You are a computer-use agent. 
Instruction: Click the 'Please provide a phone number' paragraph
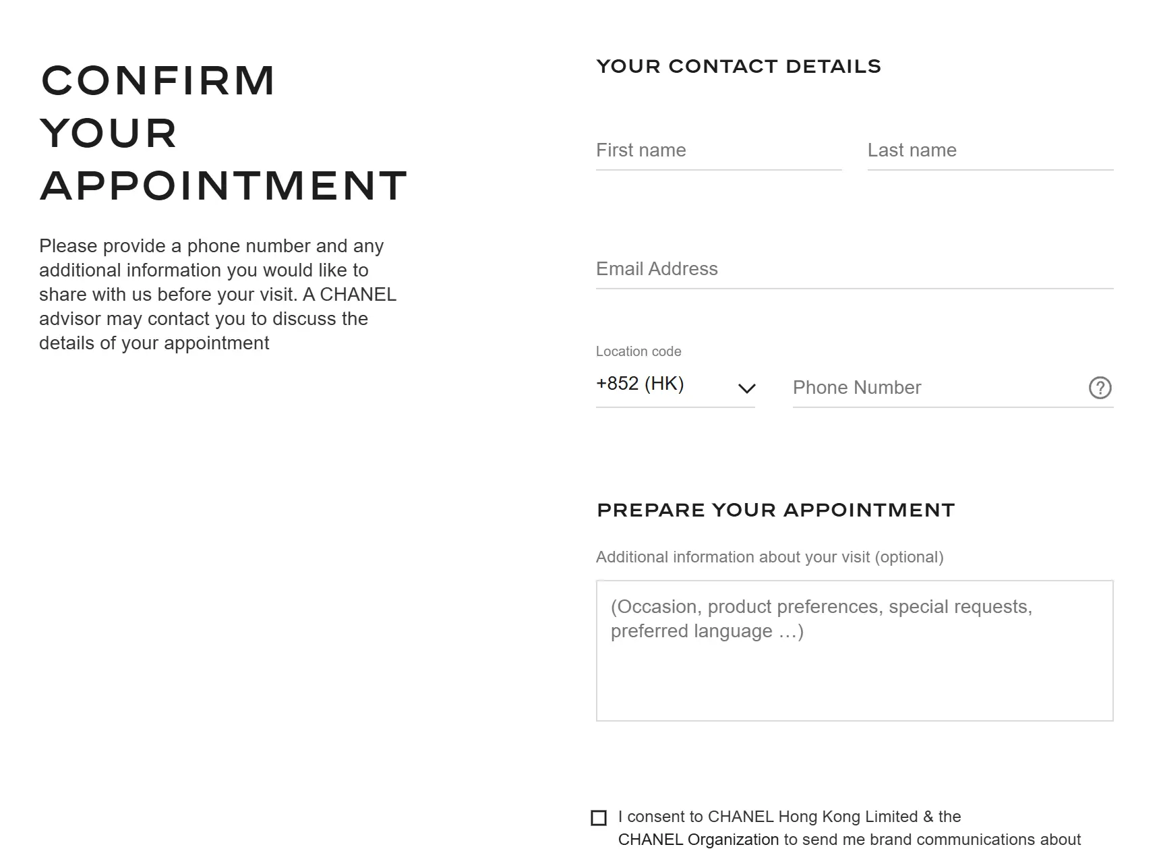click(x=211, y=246)
